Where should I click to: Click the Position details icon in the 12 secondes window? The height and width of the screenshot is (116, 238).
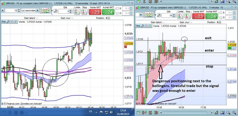109,18
